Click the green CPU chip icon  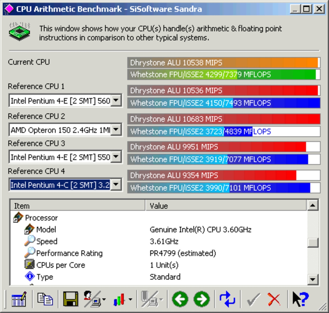[19, 32]
